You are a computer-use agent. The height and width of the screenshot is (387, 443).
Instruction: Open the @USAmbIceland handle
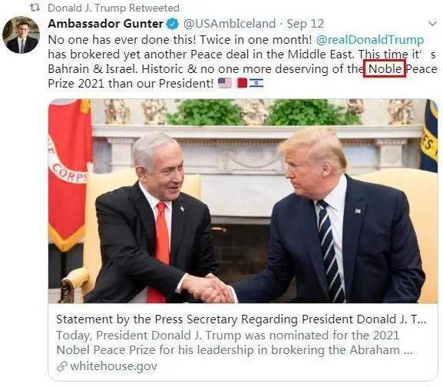230,24
